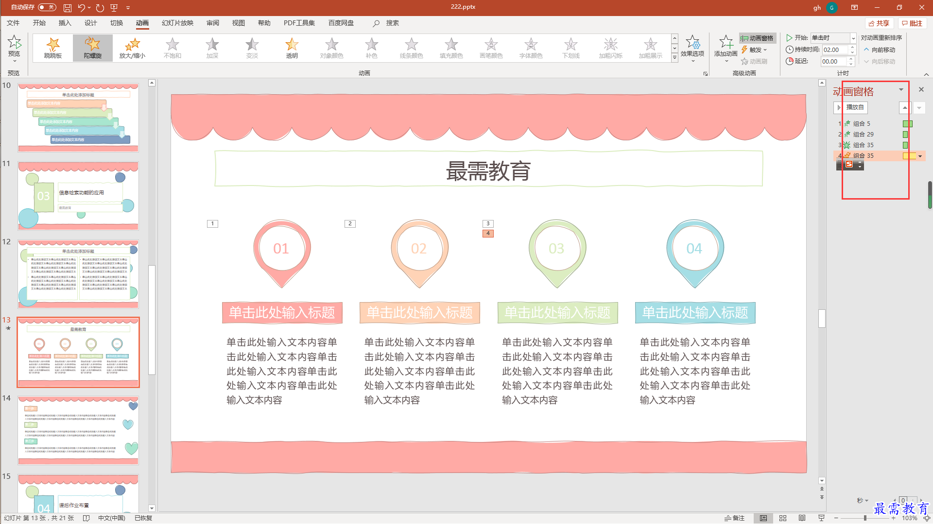Viewport: 933px width, 524px height.
Task: Switch to the 插入 insert tab
Action: 65,23
